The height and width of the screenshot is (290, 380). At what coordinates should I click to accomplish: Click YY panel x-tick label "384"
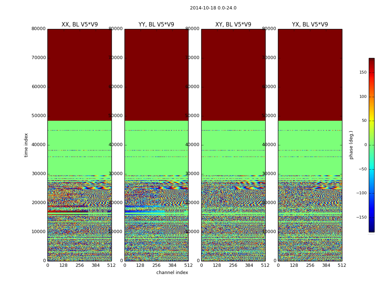172,265
